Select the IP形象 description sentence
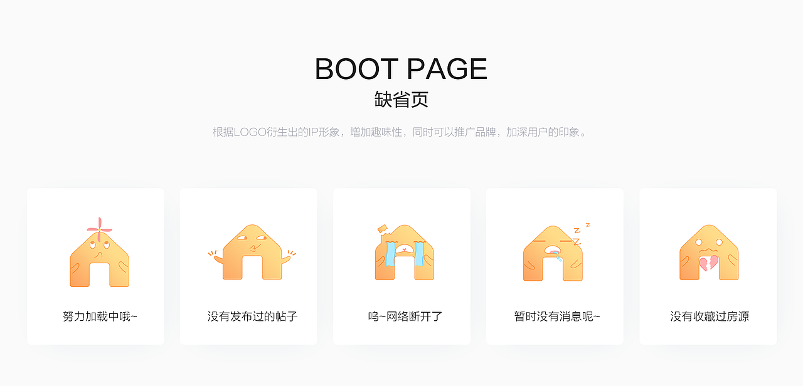Image resolution: width=803 pixels, height=386 pixels. click(x=401, y=132)
